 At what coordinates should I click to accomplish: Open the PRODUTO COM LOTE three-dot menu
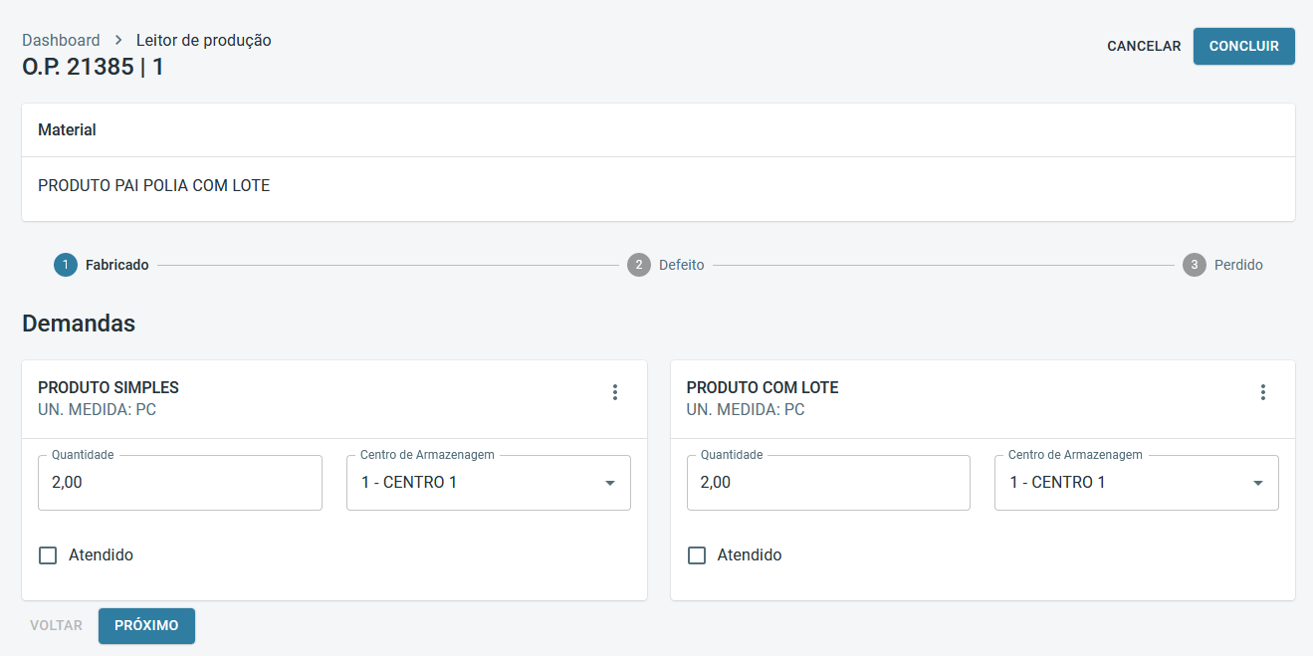1263,392
